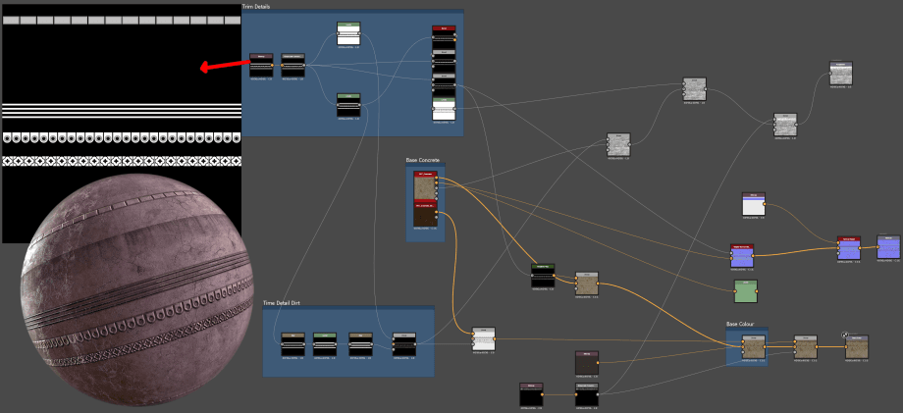Click the small badge icon above the base color output

845,334
